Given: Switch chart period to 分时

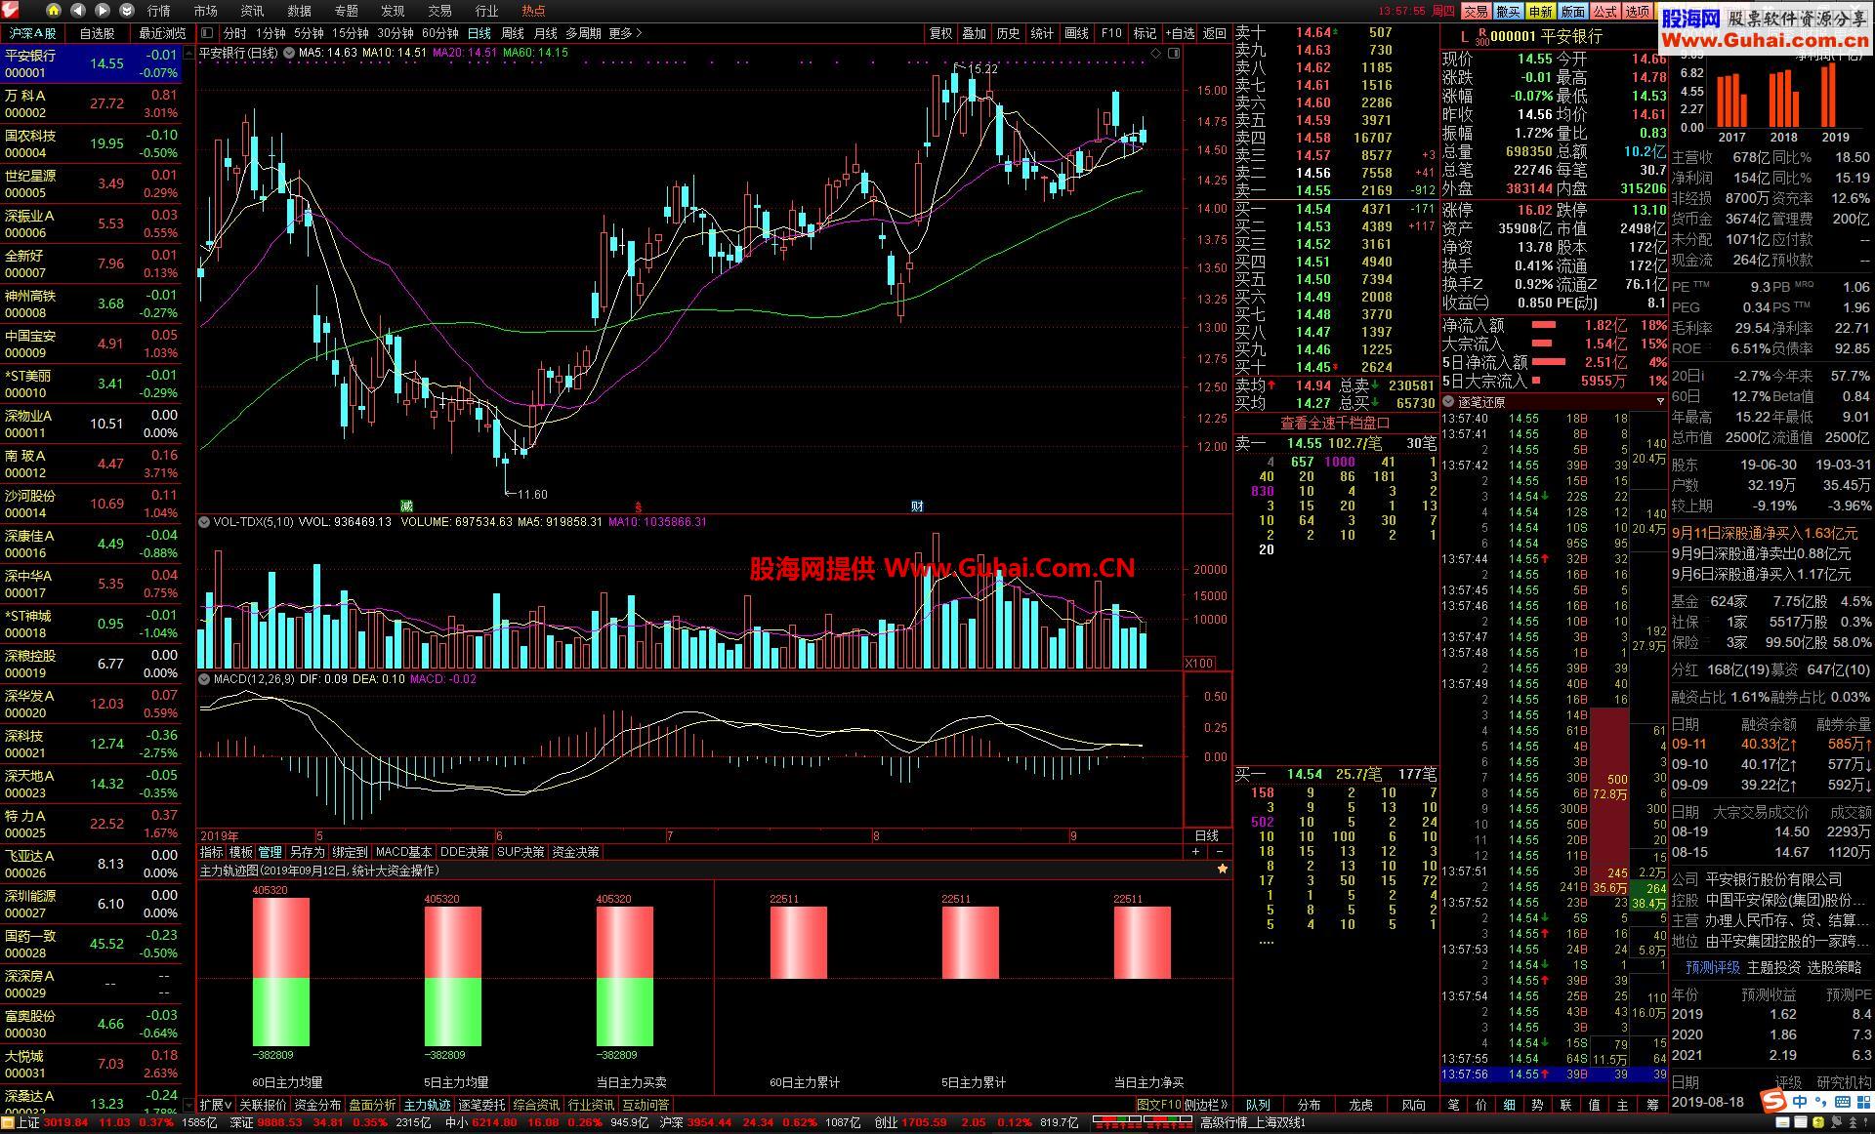Looking at the screenshot, I should pyautogui.click(x=235, y=33).
